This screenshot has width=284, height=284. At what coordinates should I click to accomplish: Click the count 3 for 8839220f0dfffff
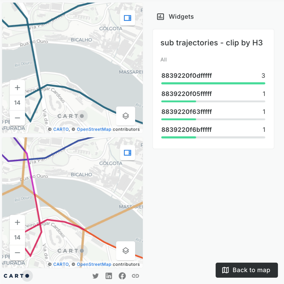point(263,75)
